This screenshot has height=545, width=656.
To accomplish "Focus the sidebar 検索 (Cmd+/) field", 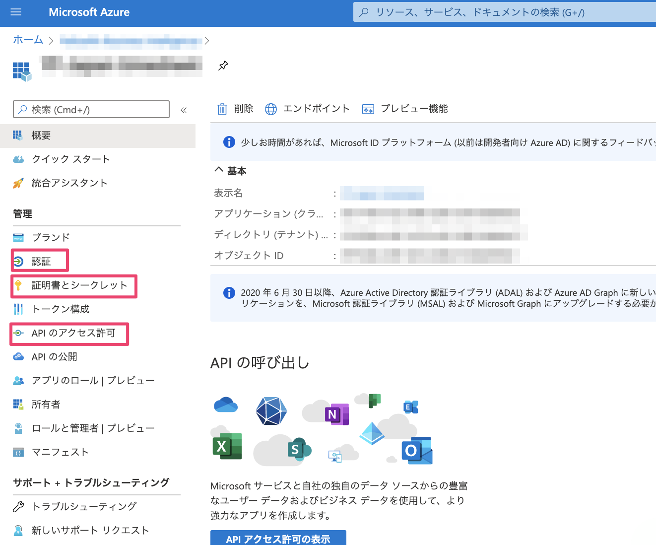I will (x=91, y=109).
